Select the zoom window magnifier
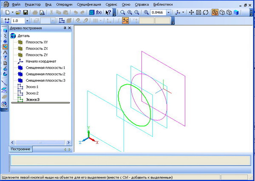 [x=123, y=12]
